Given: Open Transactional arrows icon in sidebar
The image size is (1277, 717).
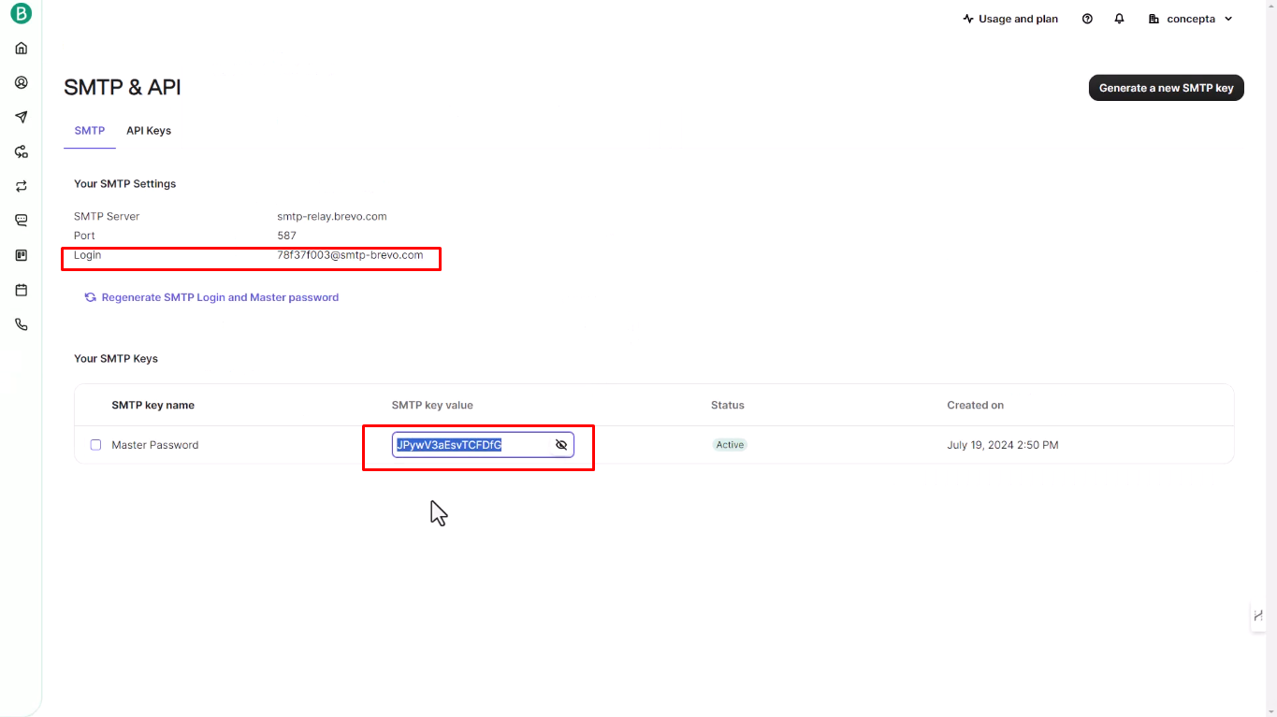Looking at the screenshot, I should coord(21,186).
